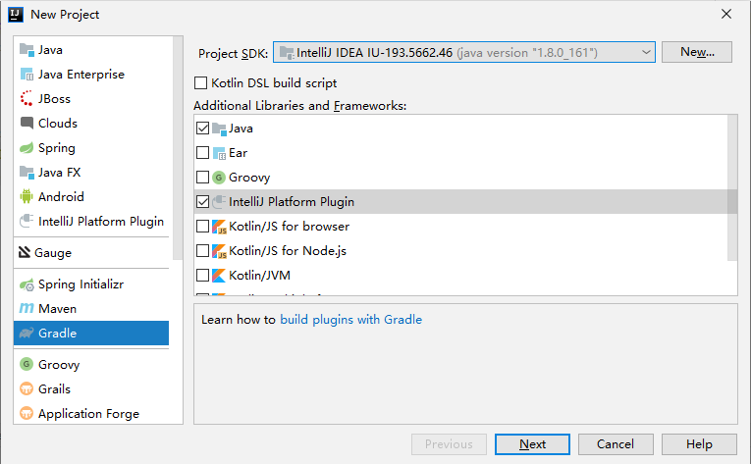Screen dimensions: 751x464
Task: Check the Groovy framework checkbox
Action: click(202, 178)
